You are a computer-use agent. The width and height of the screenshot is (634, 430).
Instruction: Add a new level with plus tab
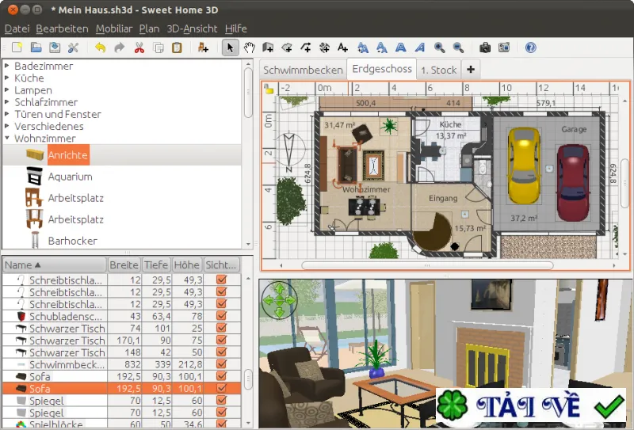(470, 70)
